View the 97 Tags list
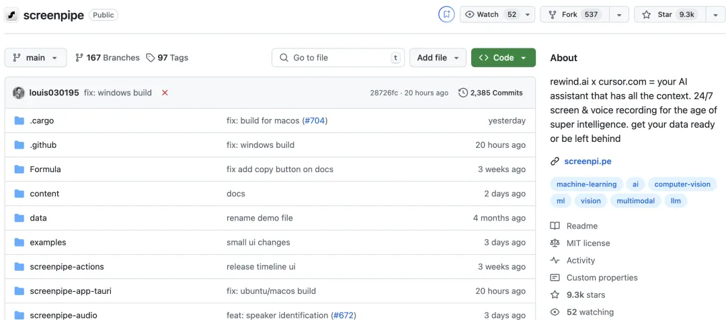Image resolution: width=726 pixels, height=320 pixels. coord(167,58)
